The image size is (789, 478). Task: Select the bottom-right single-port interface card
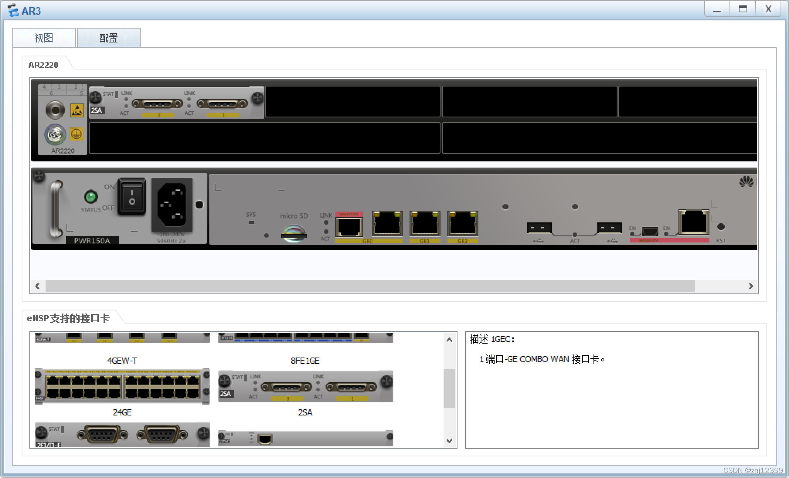pos(305,438)
